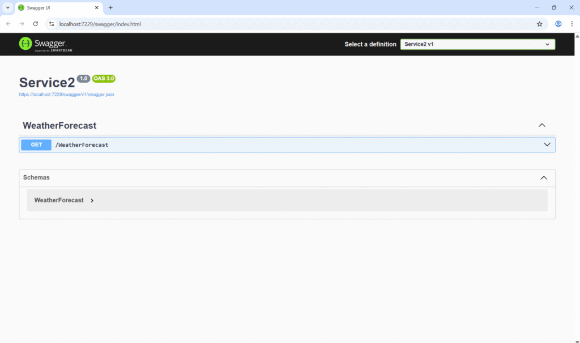The image size is (580, 343).
Task: Open the swagger.json link
Action: [66, 95]
